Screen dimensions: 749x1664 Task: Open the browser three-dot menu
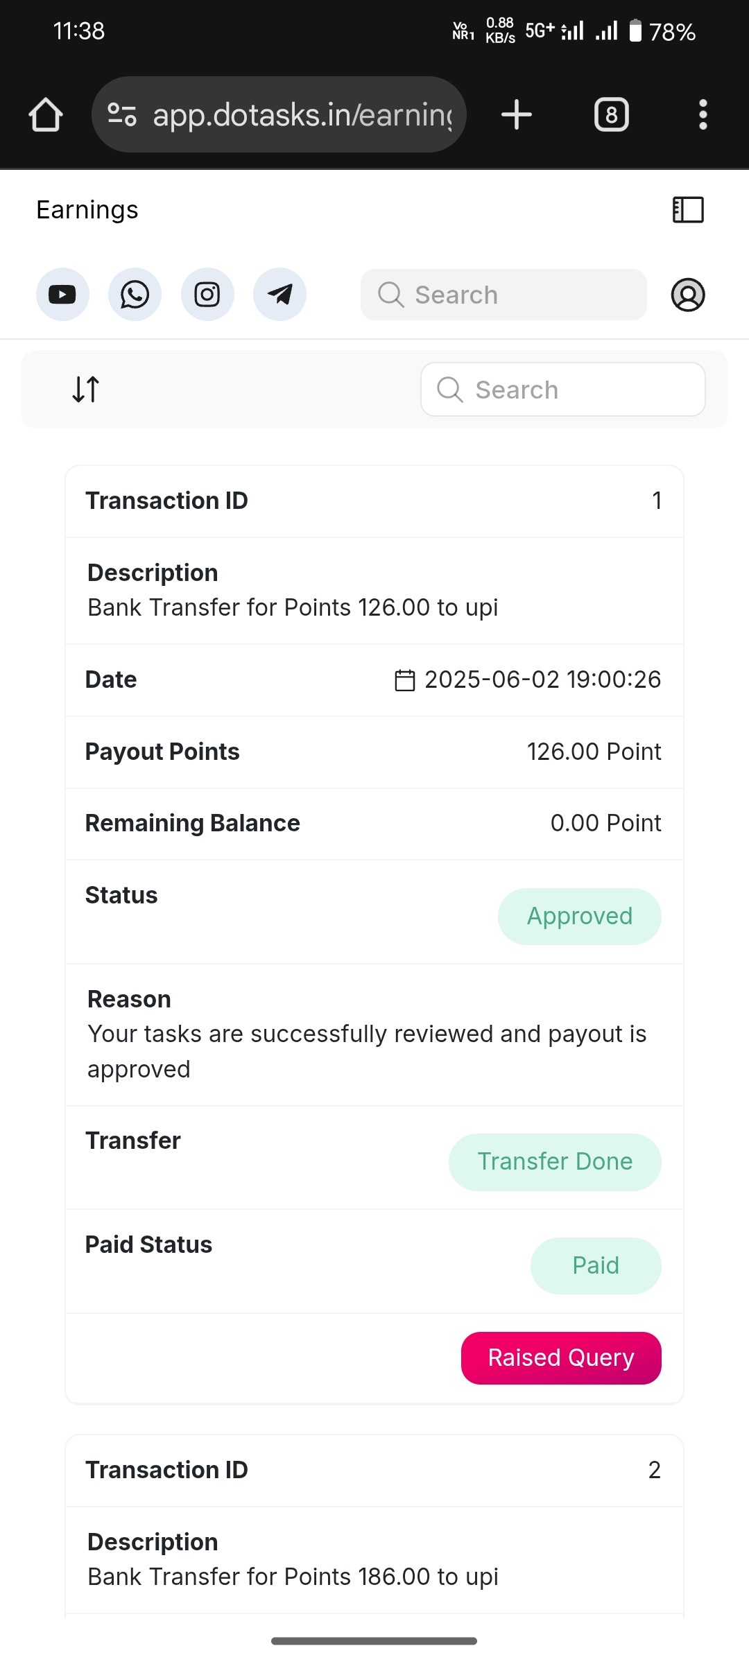point(703,114)
